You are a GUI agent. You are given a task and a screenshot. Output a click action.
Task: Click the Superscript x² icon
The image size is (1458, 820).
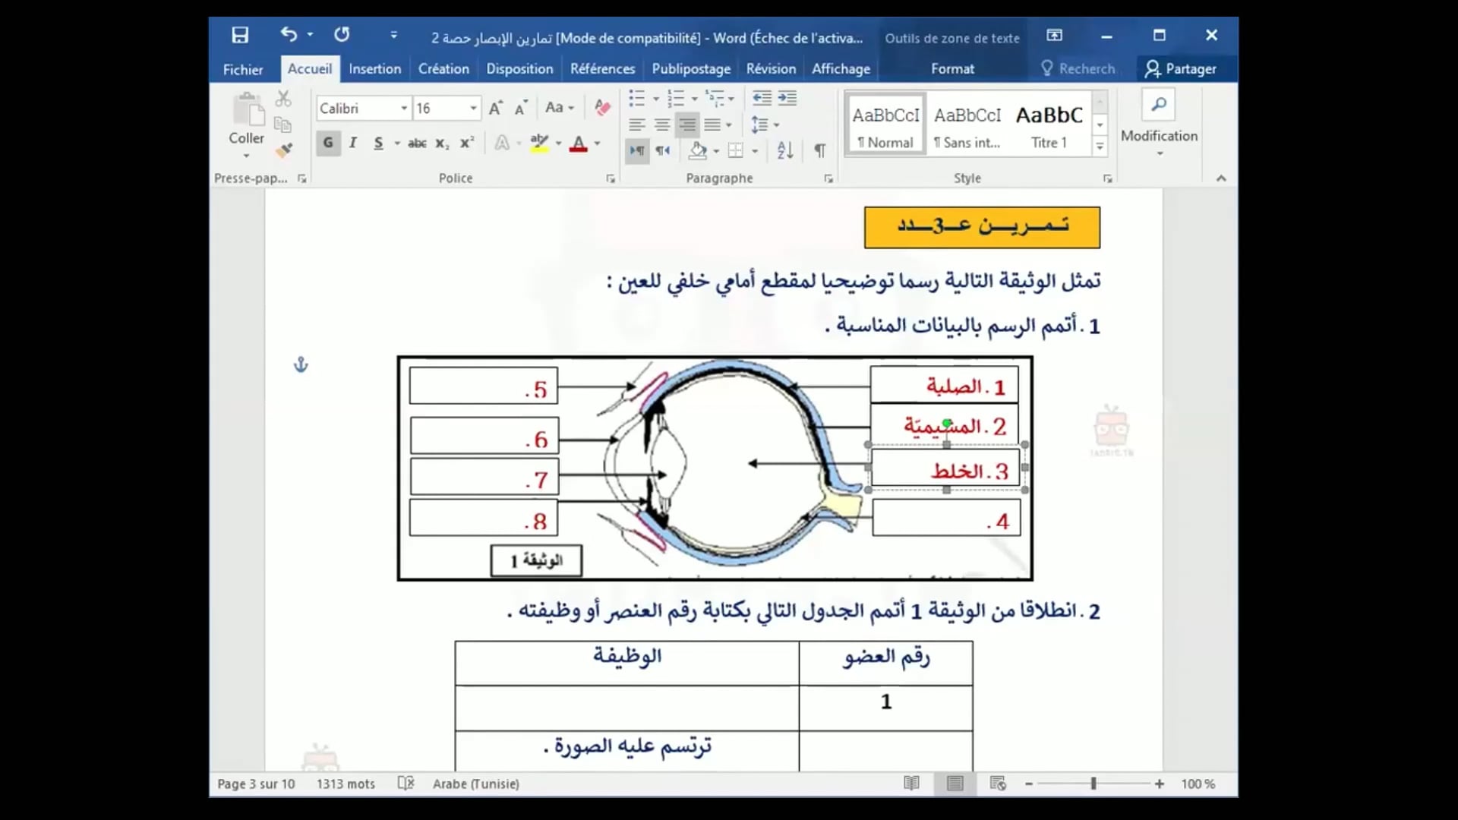tap(467, 143)
